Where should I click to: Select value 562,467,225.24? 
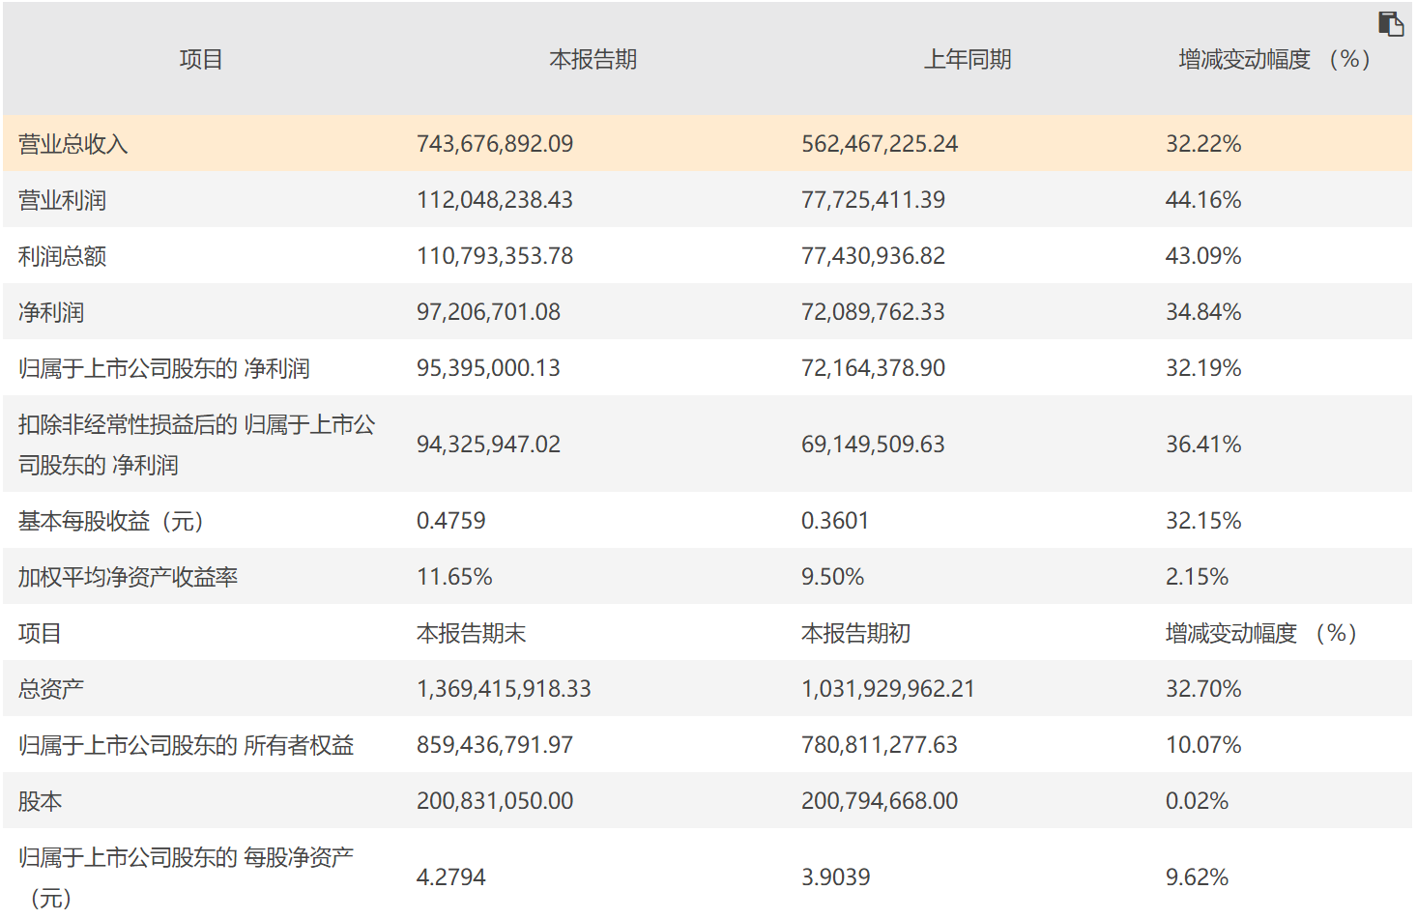pyautogui.click(x=880, y=144)
